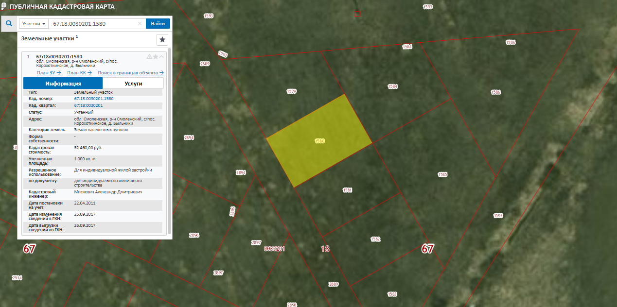The height and width of the screenshot is (307, 617).
Task: Click the results panel scrollbar
Action: click(169, 141)
